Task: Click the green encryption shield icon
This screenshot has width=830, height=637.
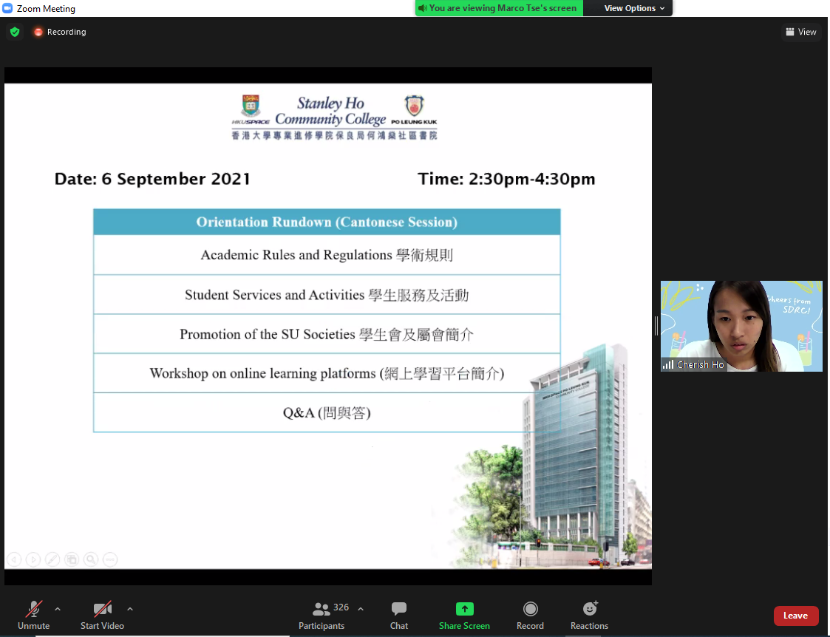Action: coord(15,32)
